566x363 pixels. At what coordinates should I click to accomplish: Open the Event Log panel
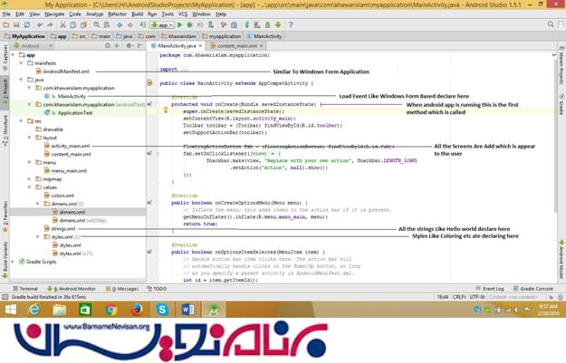(492, 288)
